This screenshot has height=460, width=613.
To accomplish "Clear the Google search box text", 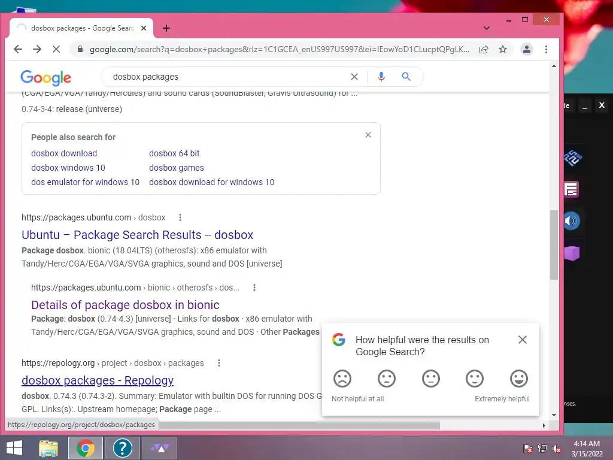I will [x=354, y=77].
